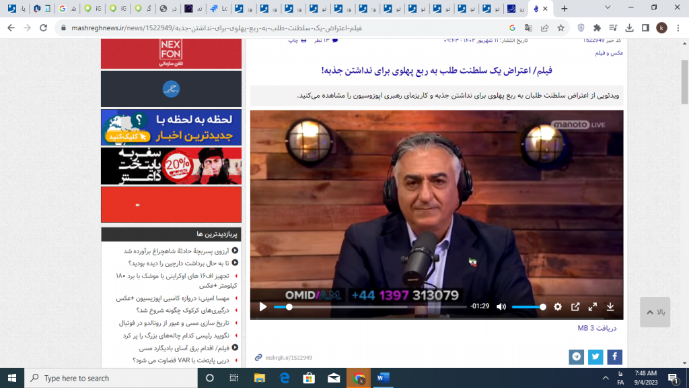Open the Chrome Extensions puzzle icon
Image resolution: width=689 pixels, height=388 pixels.
click(597, 28)
